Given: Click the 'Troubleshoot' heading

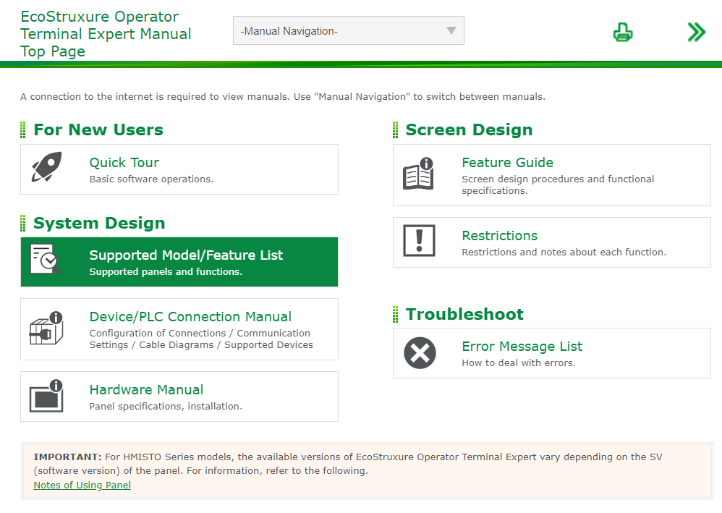Looking at the screenshot, I should click(x=464, y=315).
